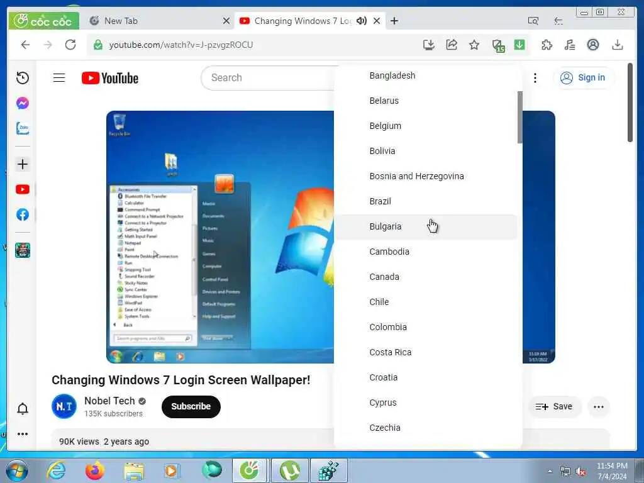Open the ad blocker shield icon
This screenshot has width=644, height=483.
point(498,45)
